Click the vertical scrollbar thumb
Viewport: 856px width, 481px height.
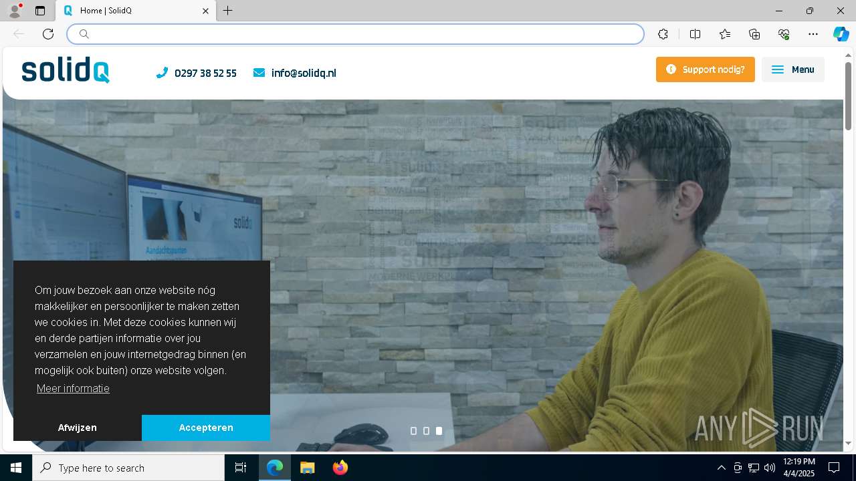[849, 96]
